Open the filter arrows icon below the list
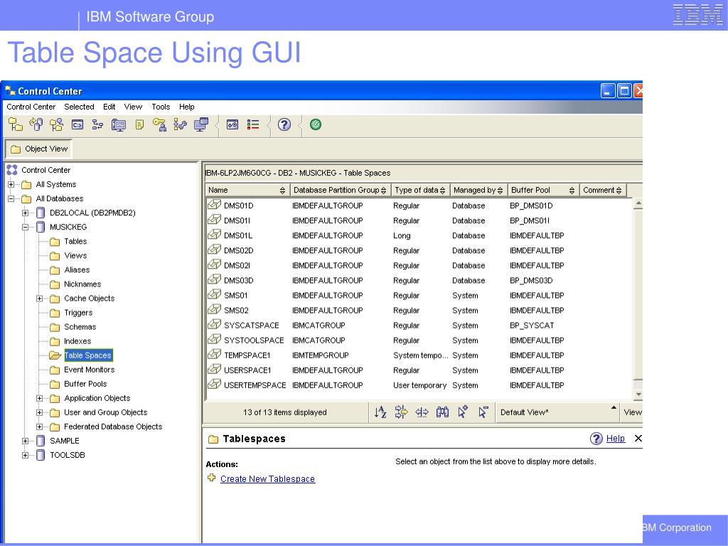Screen dimensions: 728x546 pos(401,412)
